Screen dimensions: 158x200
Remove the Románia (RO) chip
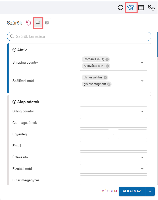coord(107,59)
